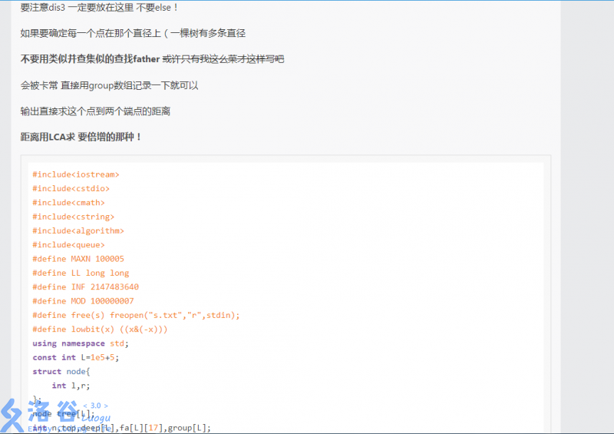Click the 'struct node{' line

pyautogui.click(x=61, y=371)
